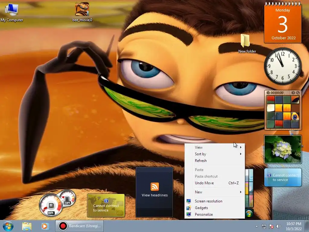Activate the Bandicam taskbar button

click(x=79, y=226)
